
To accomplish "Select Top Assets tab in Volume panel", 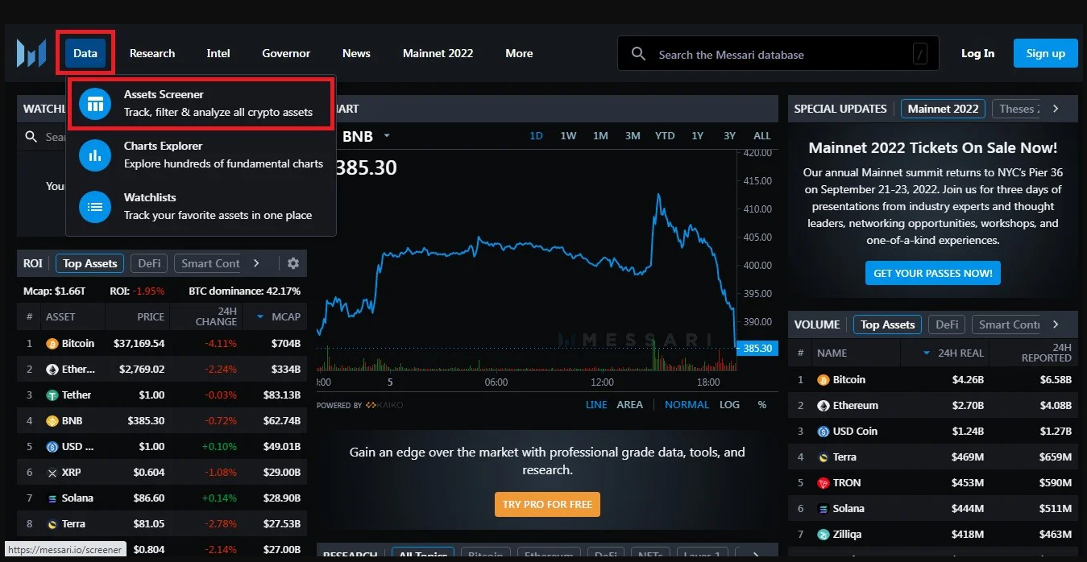I will pyautogui.click(x=887, y=324).
